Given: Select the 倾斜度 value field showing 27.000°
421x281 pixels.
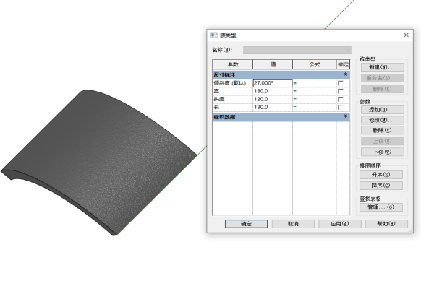Looking at the screenshot, I should (x=273, y=83).
